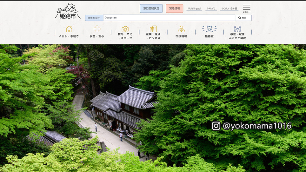Open 窓口混雑状況 button
The height and width of the screenshot is (172, 306).
tap(151, 8)
